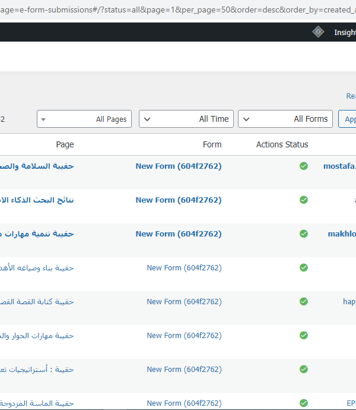Click the Form column header
This screenshot has height=410, width=356.
[x=212, y=144]
